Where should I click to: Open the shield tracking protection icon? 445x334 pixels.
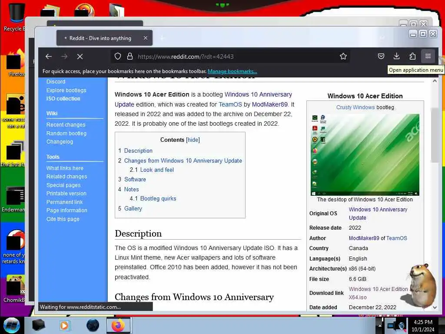click(118, 56)
